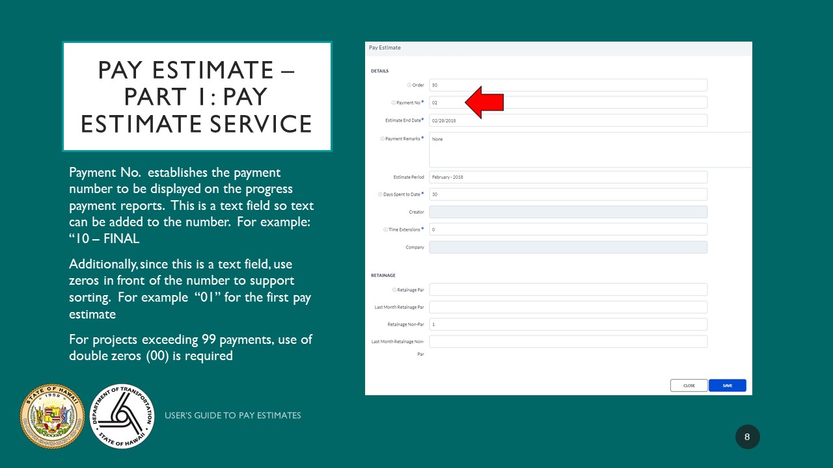Click the Estimate End Date field
This screenshot has width=833, height=468.
tap(568, 120)
